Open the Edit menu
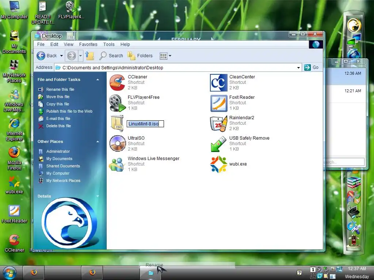This screenshot has width=374, height=280. click(x=54, y=44)
